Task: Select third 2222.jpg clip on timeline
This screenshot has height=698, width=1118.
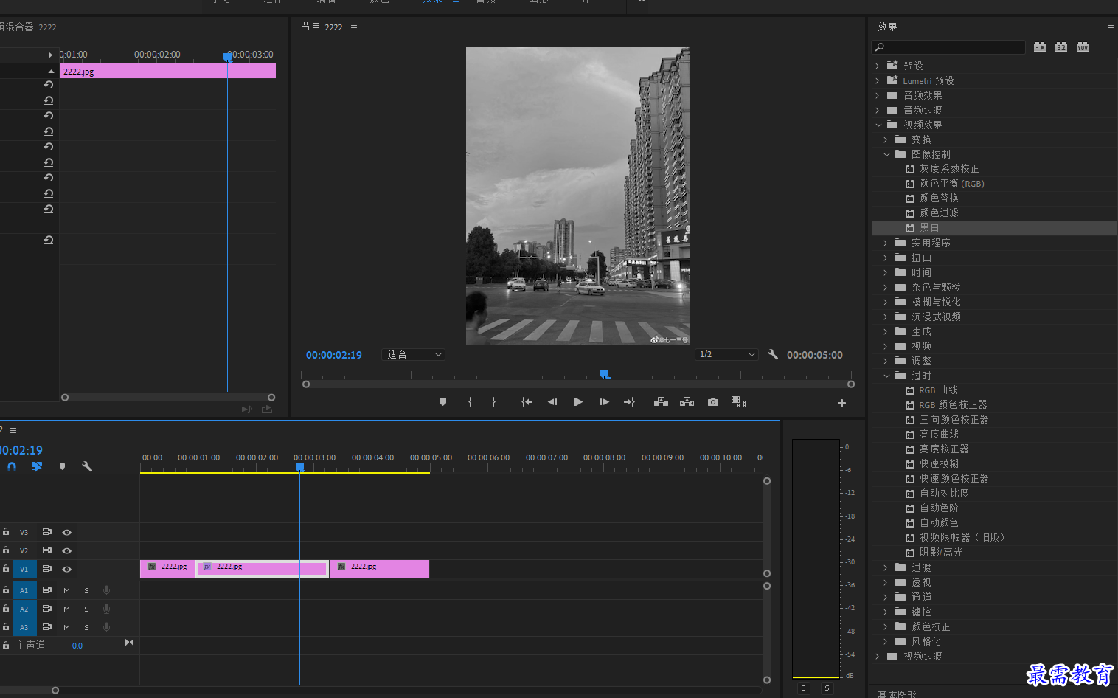Action: pyautogui.click(x=379, y=568)
